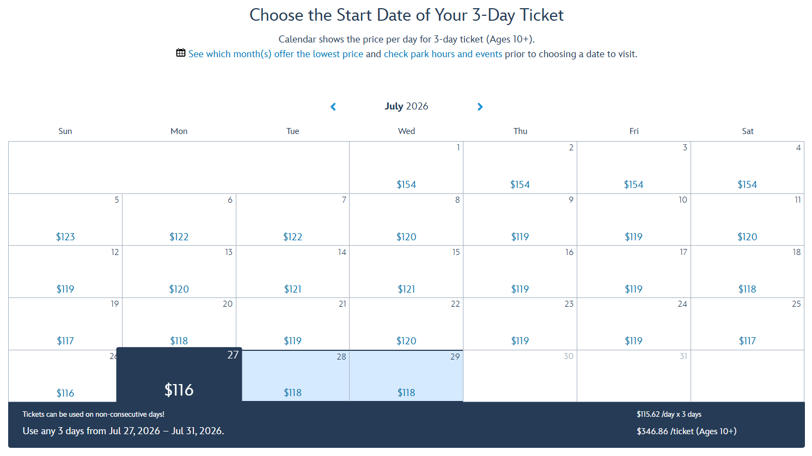Image resolution: width=812 pixels, height=456 pixels.
Task: Go to the previous month arrow
Action: tap(333, 107)
